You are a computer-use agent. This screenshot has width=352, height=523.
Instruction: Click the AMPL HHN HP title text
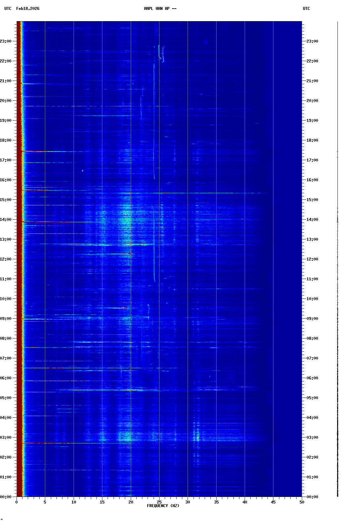coord(160,9)
